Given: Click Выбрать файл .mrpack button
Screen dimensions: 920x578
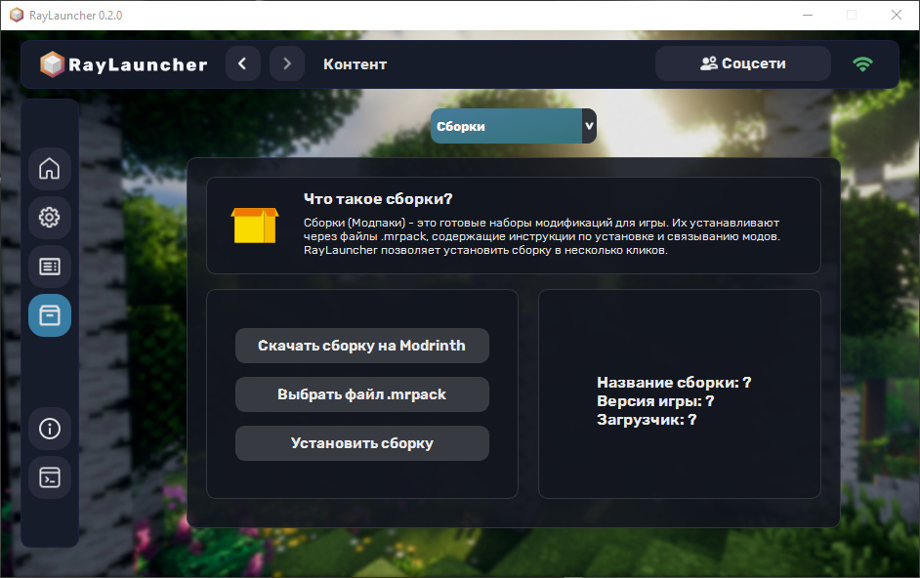Looking at the screenshot, I should coord(362,394).
